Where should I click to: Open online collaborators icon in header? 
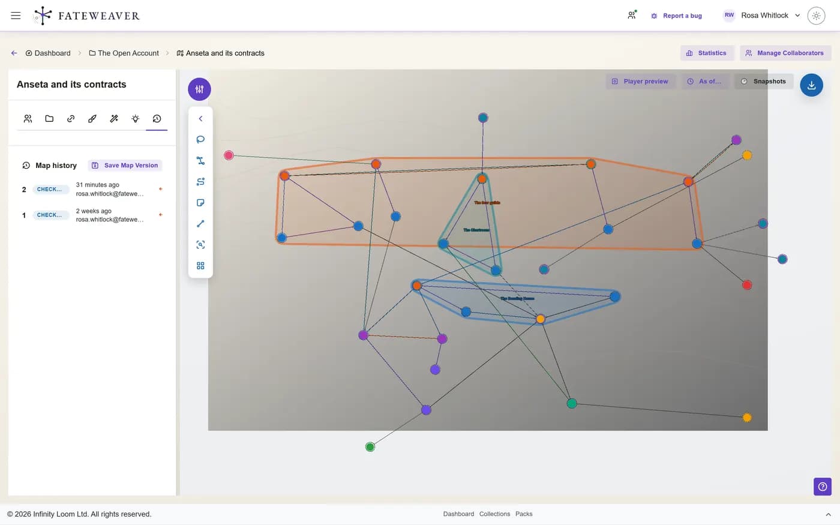click(x=632, y=16)
